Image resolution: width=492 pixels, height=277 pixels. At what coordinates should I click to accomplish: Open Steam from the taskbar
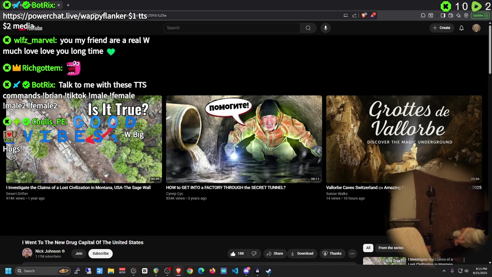point(269,271)
